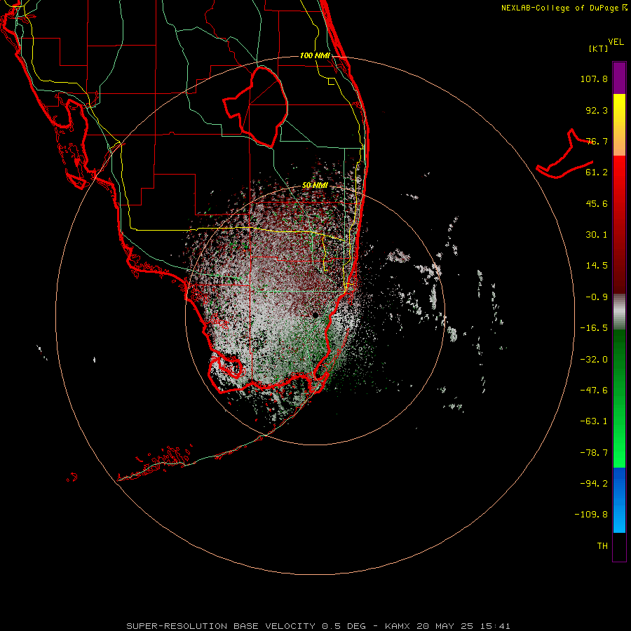Click the VEL legend title

pyautogui.click(x=616, y=42)
